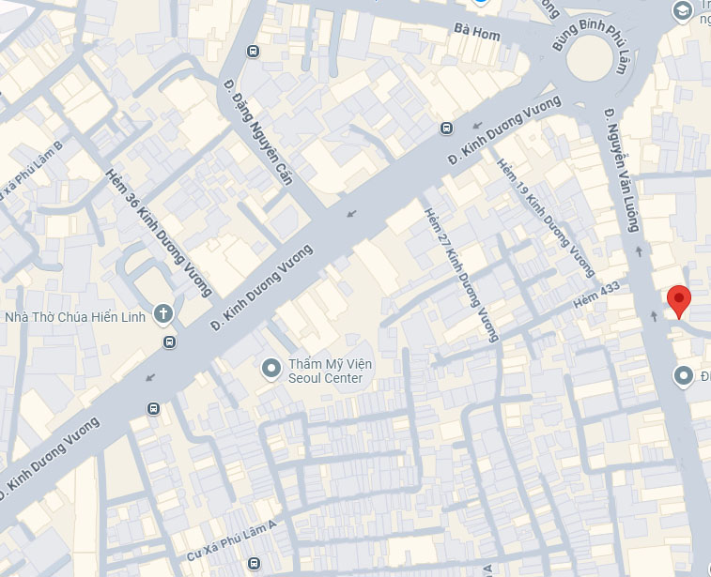Select the Bùng Binh Phú Lâm roundabout label

591,44
